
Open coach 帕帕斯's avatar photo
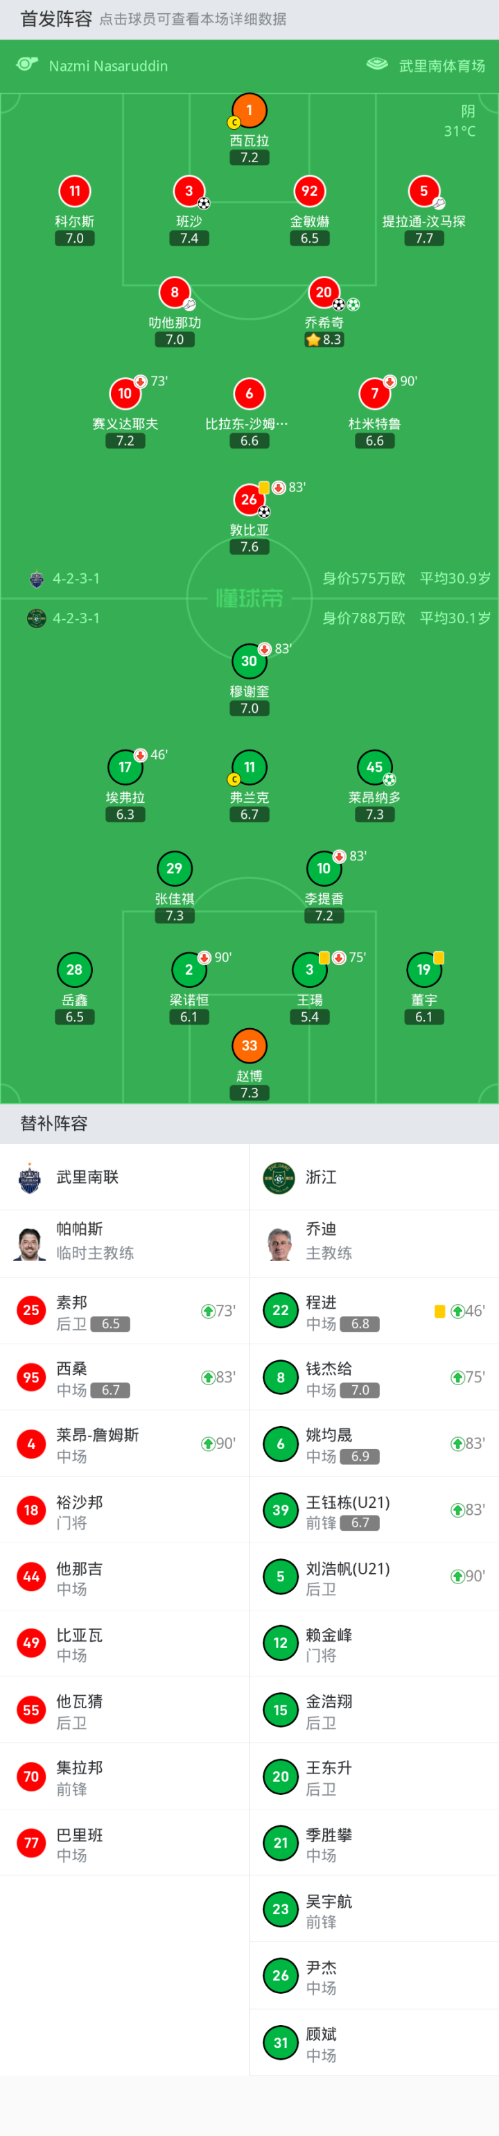click(x=30, y=1243)
